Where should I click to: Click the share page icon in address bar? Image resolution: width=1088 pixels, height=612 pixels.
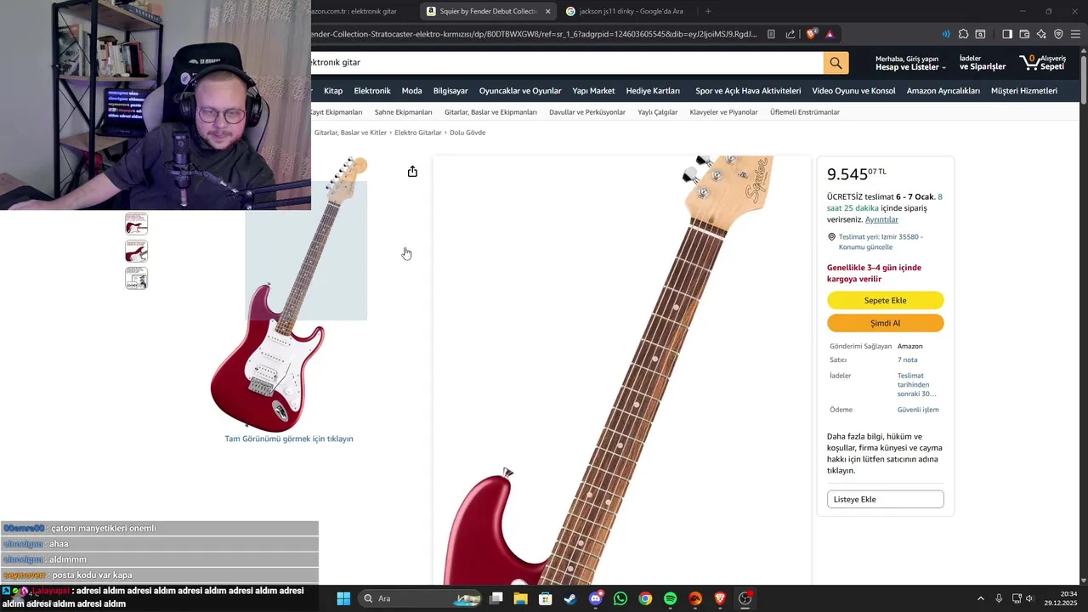coord(790,34)
